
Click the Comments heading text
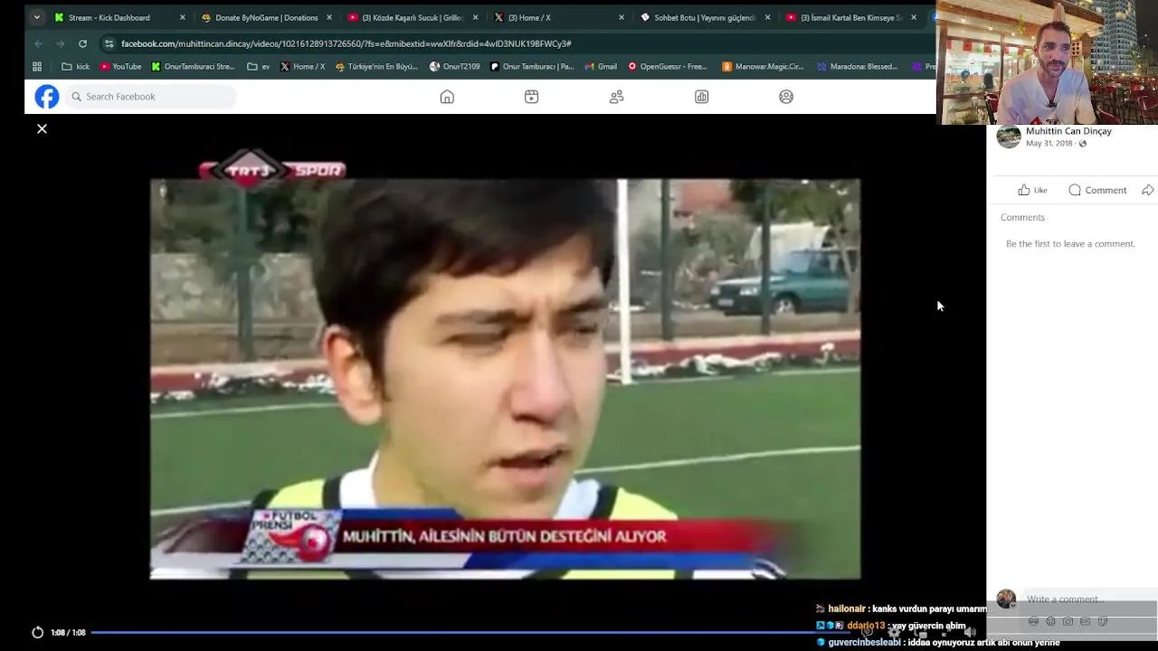(1022, 217)
